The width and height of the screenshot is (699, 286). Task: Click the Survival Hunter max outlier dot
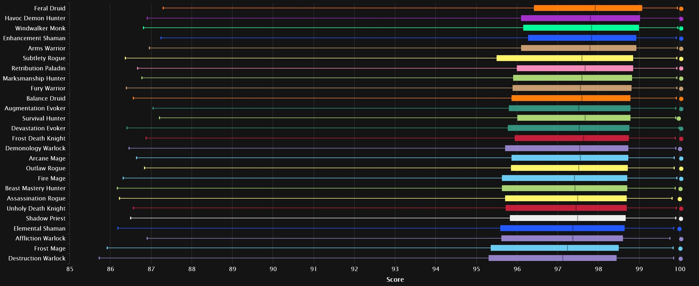click(679, 118)
